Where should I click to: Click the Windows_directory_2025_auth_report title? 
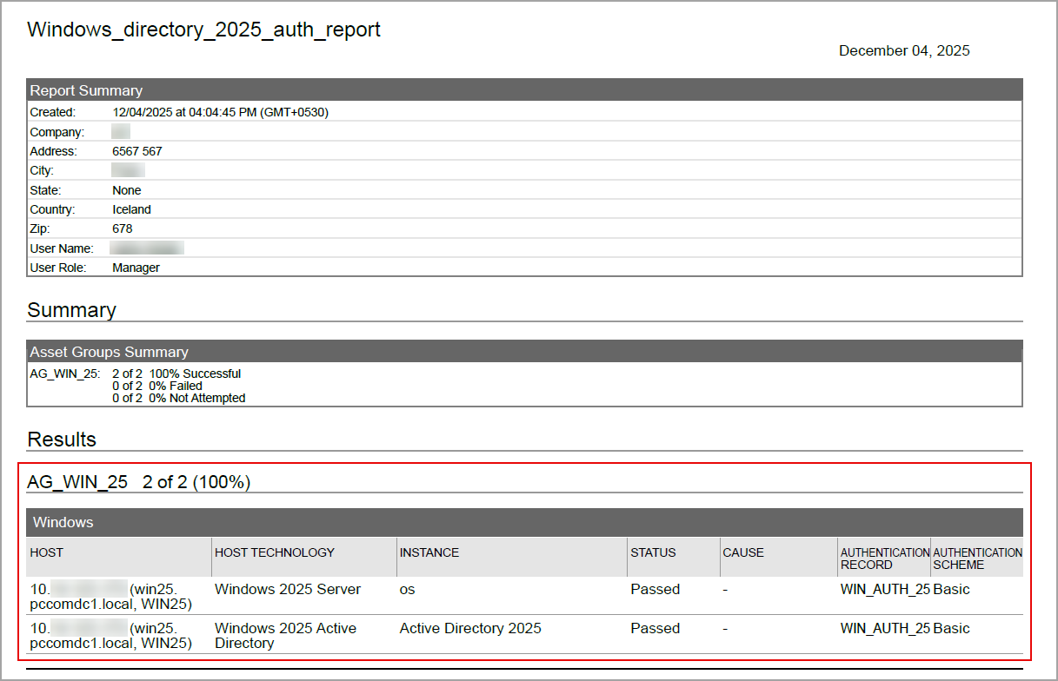coord(203,29)
